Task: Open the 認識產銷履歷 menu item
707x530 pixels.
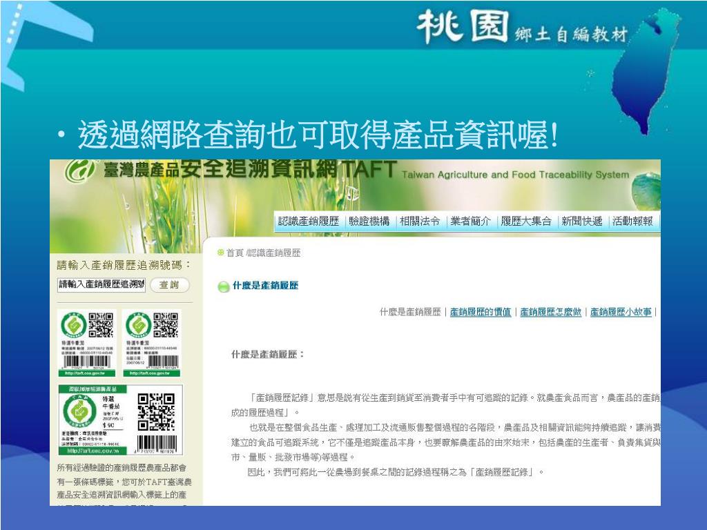Action: pyautogui.click(x=309, y=222)
